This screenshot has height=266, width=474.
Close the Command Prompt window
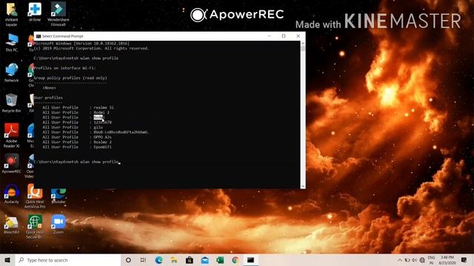tap(298, 36)
